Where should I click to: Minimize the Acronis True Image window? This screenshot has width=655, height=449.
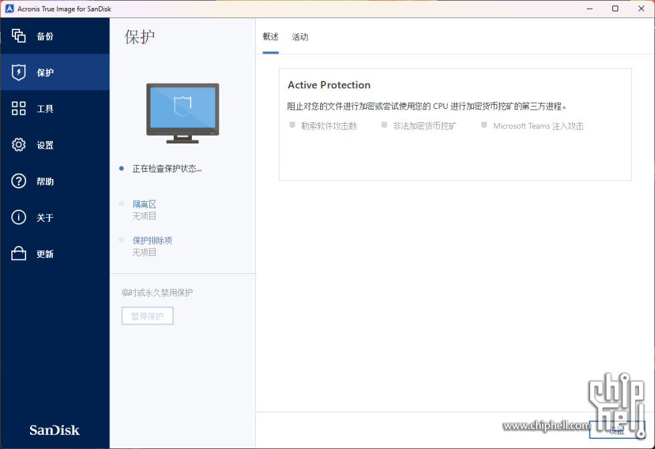(x=589, y=9)
